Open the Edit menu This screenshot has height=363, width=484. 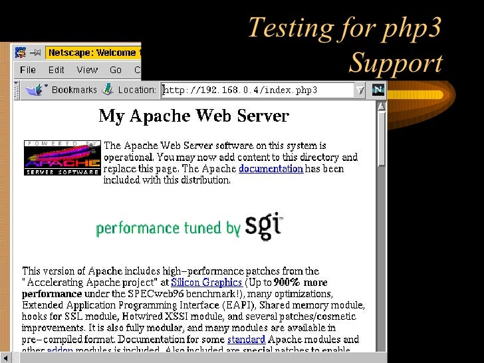(56, 70)
